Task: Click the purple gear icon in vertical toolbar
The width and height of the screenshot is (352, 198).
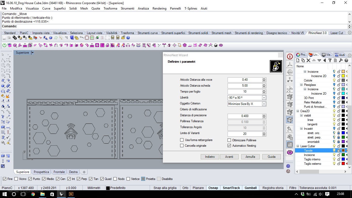Action: point(290,152)
